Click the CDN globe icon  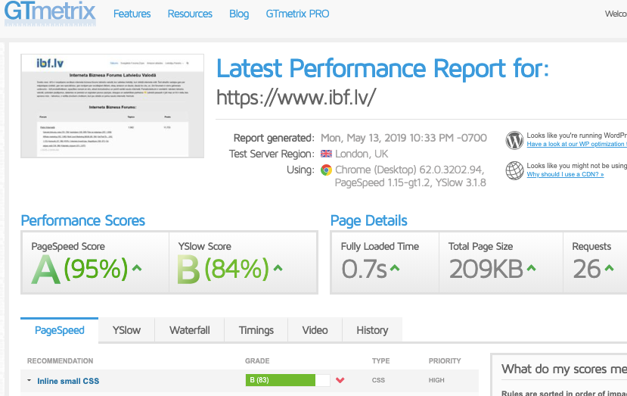click(x=514, y=170)
